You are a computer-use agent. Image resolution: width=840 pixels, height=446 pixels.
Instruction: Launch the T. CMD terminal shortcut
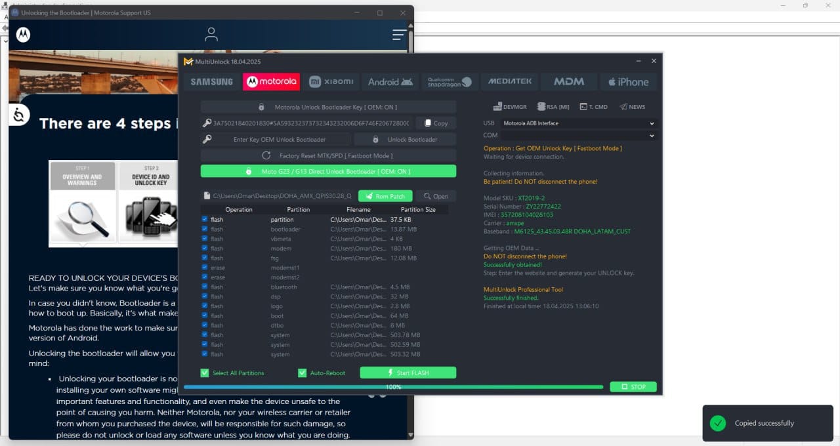click(593, 107)
